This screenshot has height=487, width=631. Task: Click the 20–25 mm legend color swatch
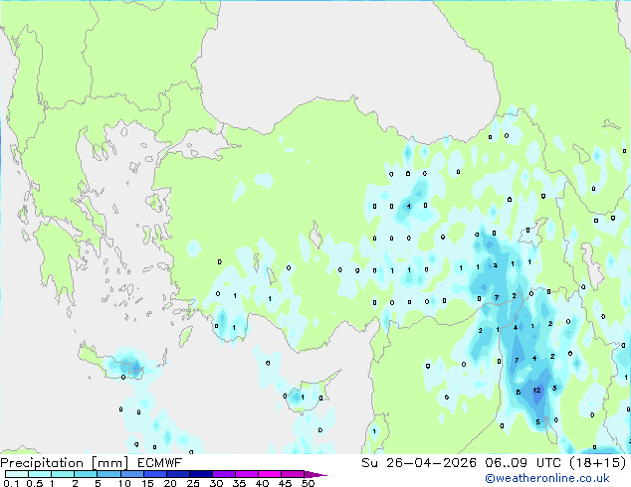178,474
